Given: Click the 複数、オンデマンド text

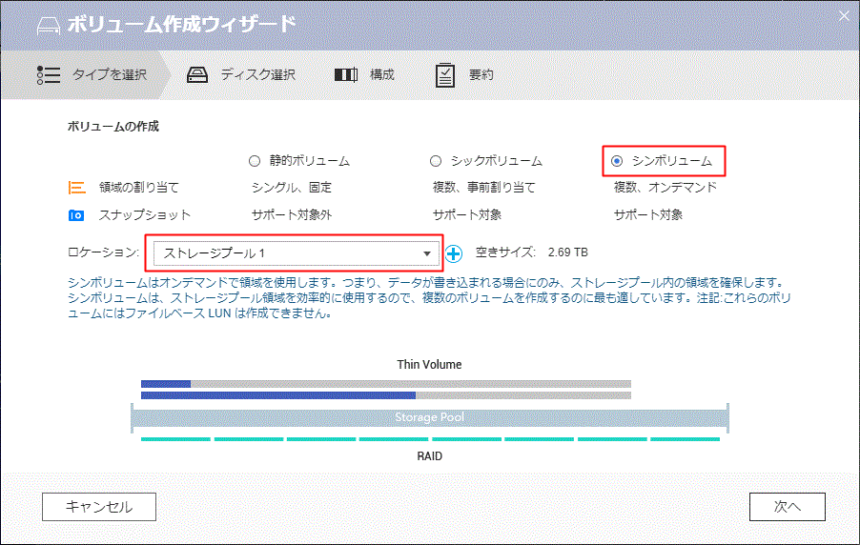Looking at the screenshot, I should point(665,188).
